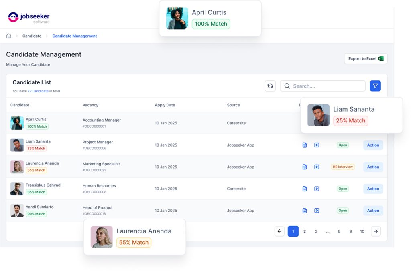Go to the previous page with the left arrow
The height and width of the screenshot is (271, 411).
[x=279, y=231]
